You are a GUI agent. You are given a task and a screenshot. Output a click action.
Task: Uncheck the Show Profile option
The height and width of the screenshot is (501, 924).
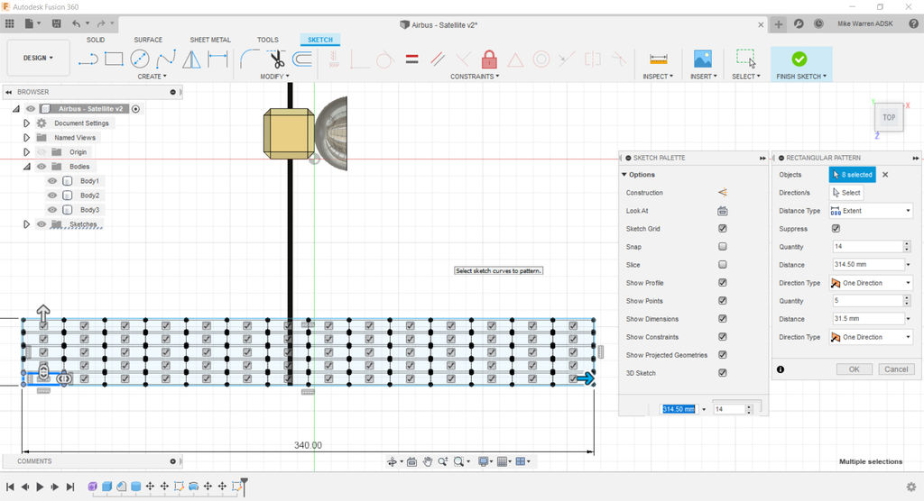pos(722,283)
